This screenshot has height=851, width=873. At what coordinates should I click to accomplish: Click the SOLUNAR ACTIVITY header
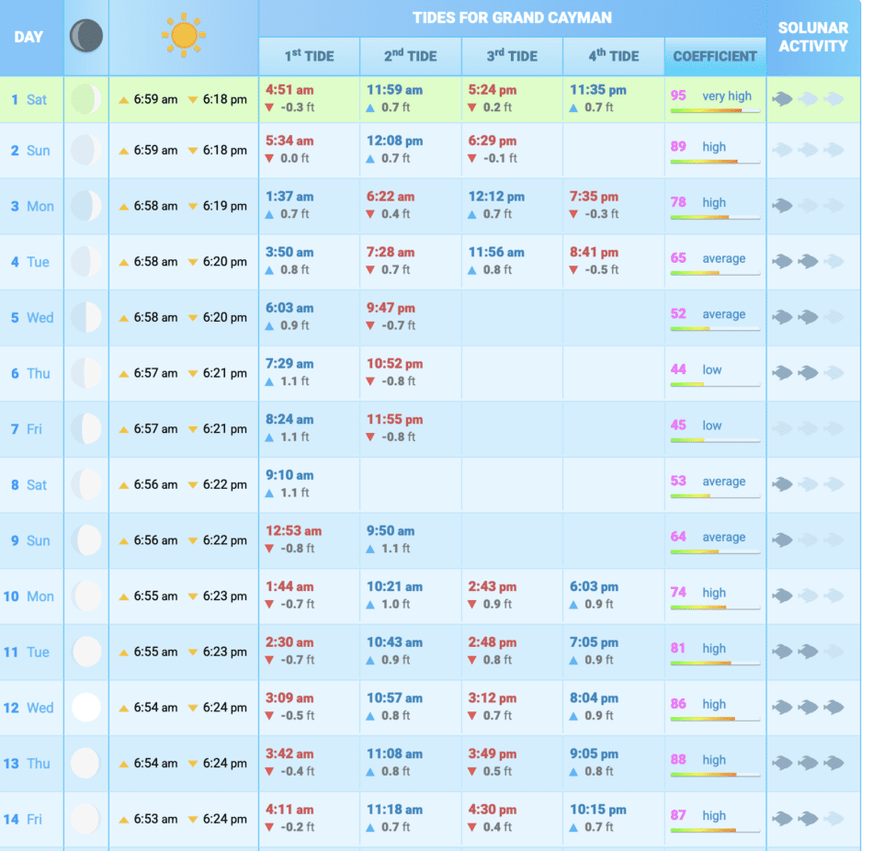(x=812, y=37)
